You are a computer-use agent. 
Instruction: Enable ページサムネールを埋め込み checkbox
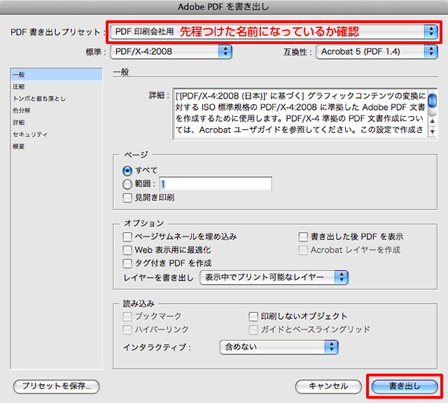click(x=127, y=236)
